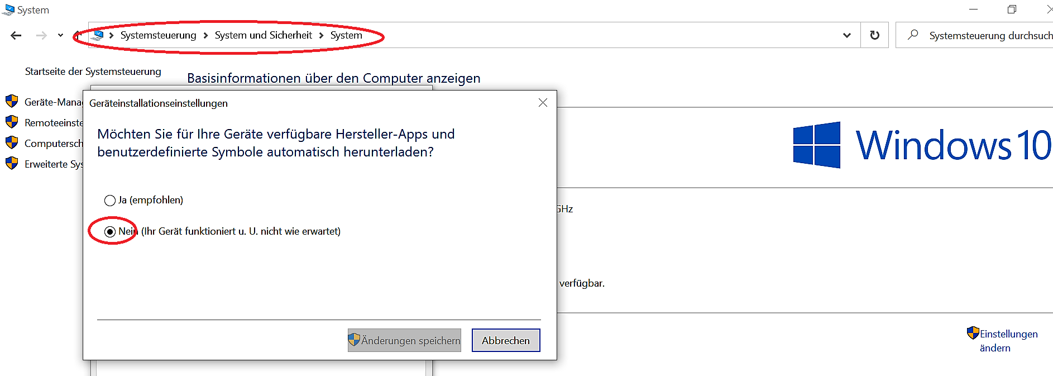Click the System breadcrumb entry

click(346, 35)
